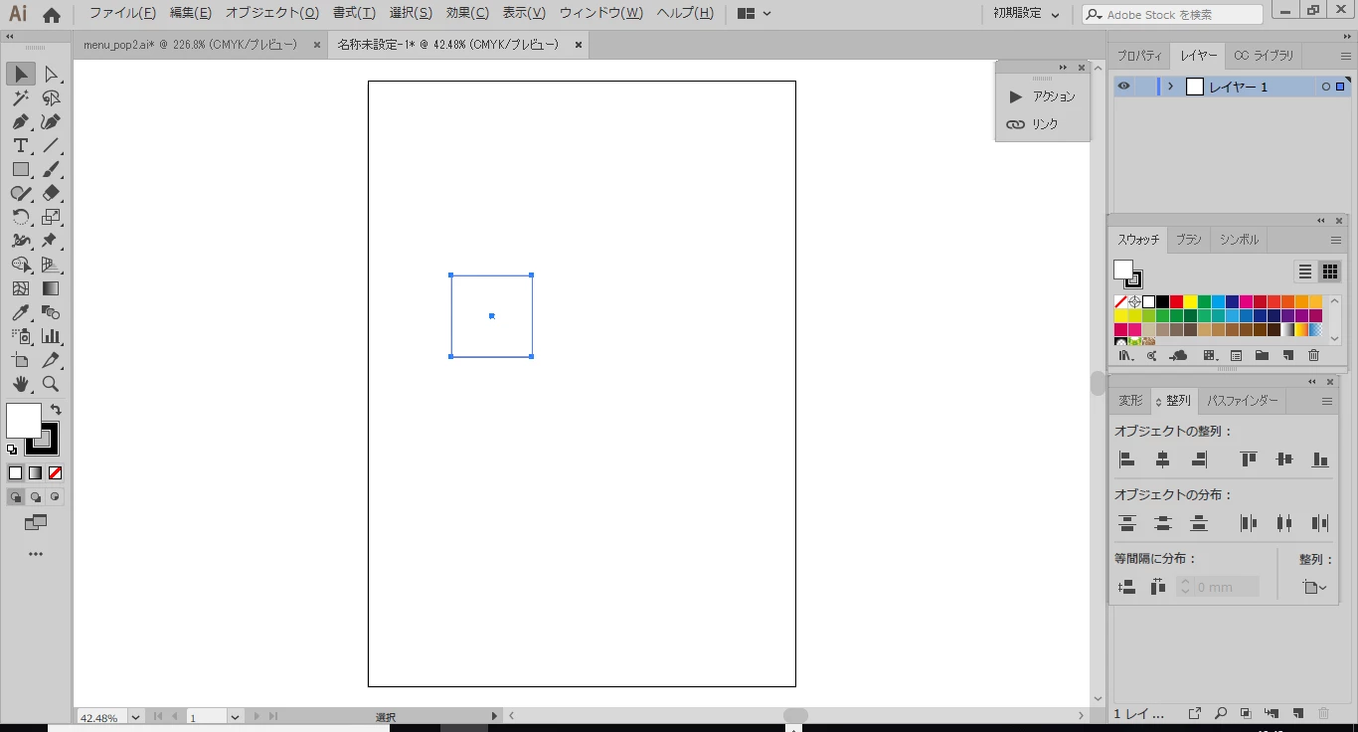This screenshot has width=1358, height=732.
Task: Switch to the menu_pop2.ai document tab
Action: point(190,45)
